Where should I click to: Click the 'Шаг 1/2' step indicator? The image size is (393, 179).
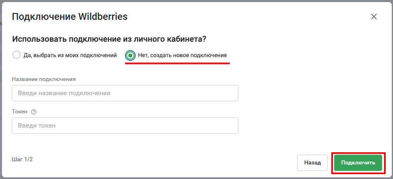pos(22,159)
